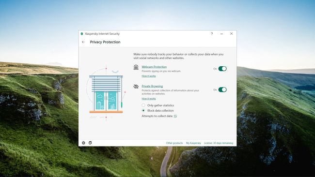Turn off the Webcam Protection switch
The width and height of the screenshot is (315, 177).
(x=222, y=69)
